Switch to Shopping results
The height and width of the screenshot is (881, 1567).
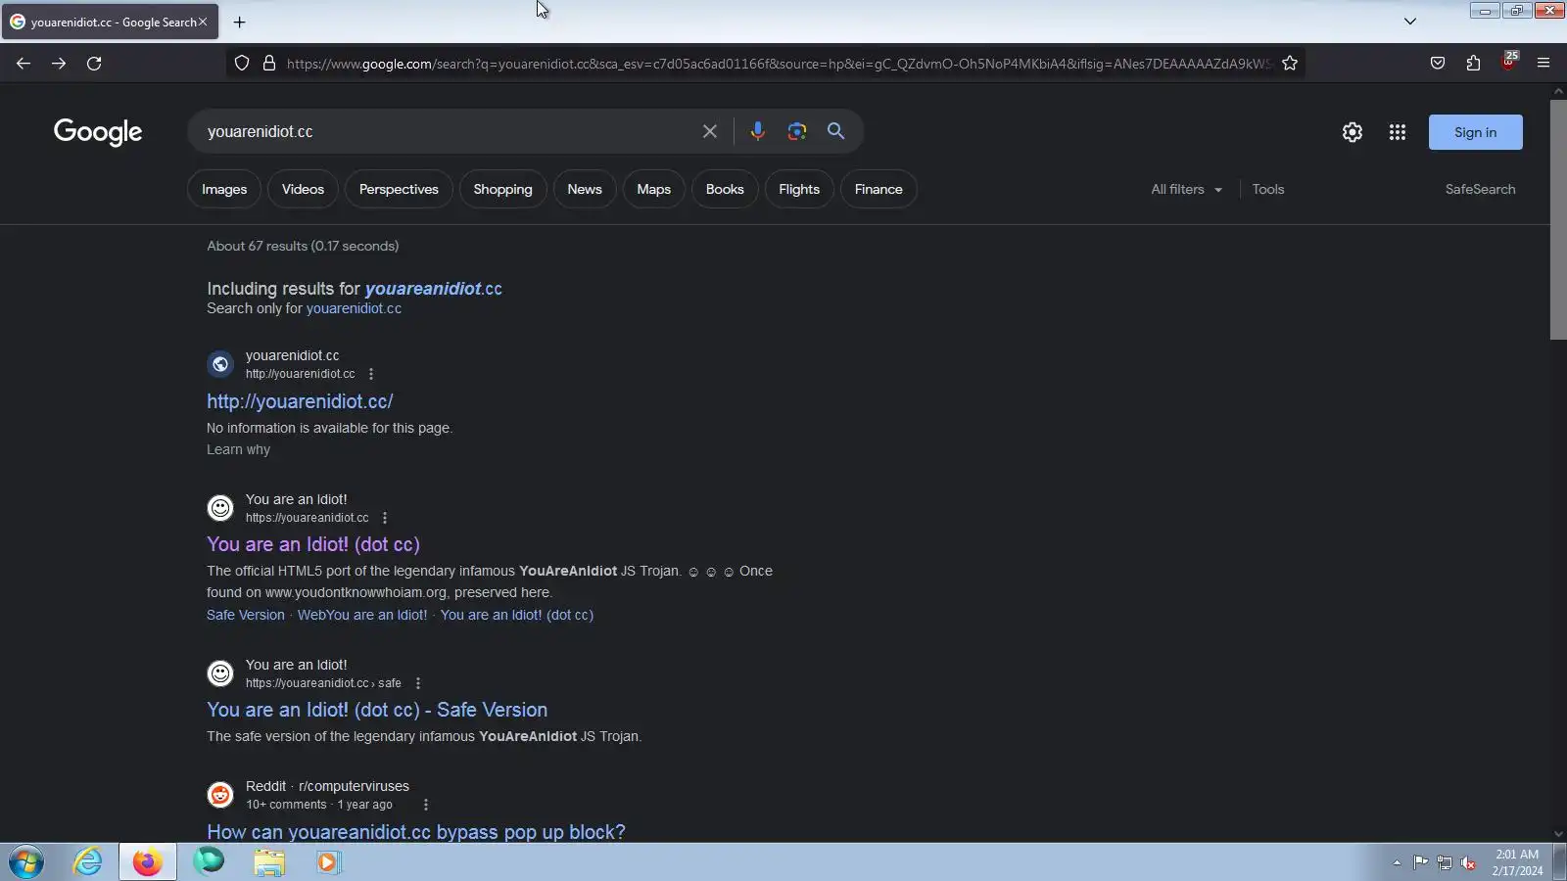point(502,190)
